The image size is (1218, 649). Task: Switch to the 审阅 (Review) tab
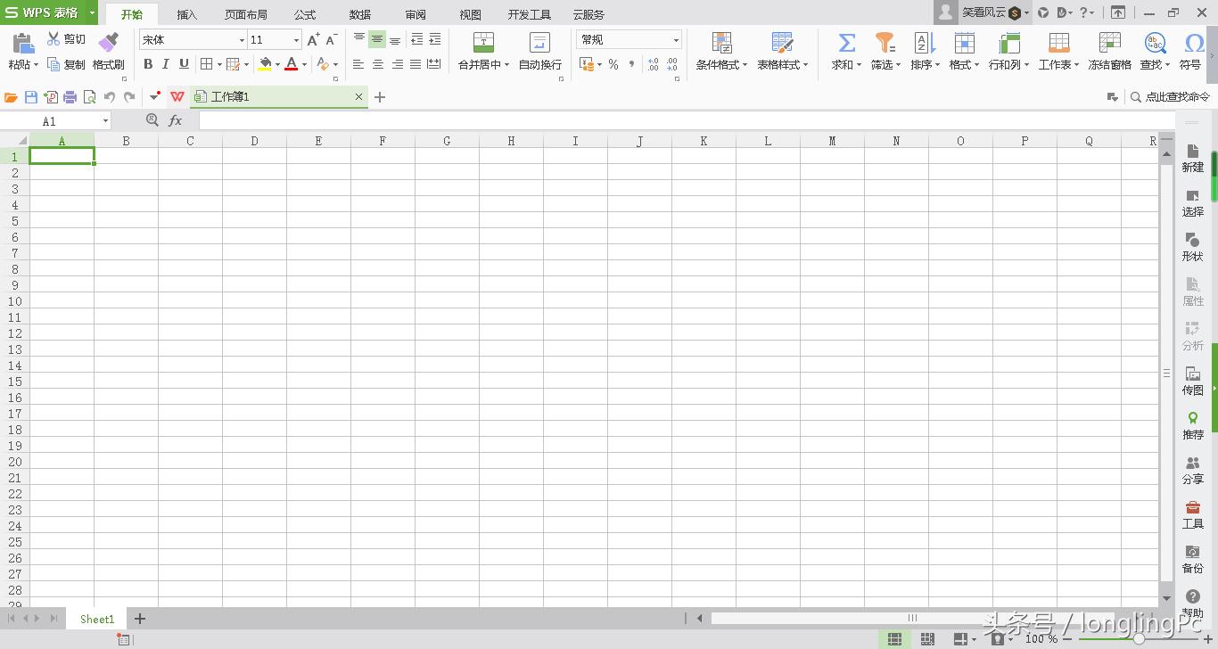pyautogui.click(x=416, y=14)
